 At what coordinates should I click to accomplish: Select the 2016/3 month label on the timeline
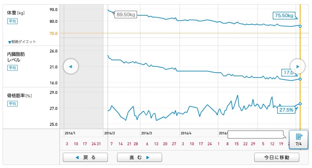pyautogui.click(x=146, y=133)
